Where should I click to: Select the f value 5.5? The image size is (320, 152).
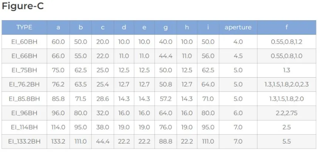[286, 141]
